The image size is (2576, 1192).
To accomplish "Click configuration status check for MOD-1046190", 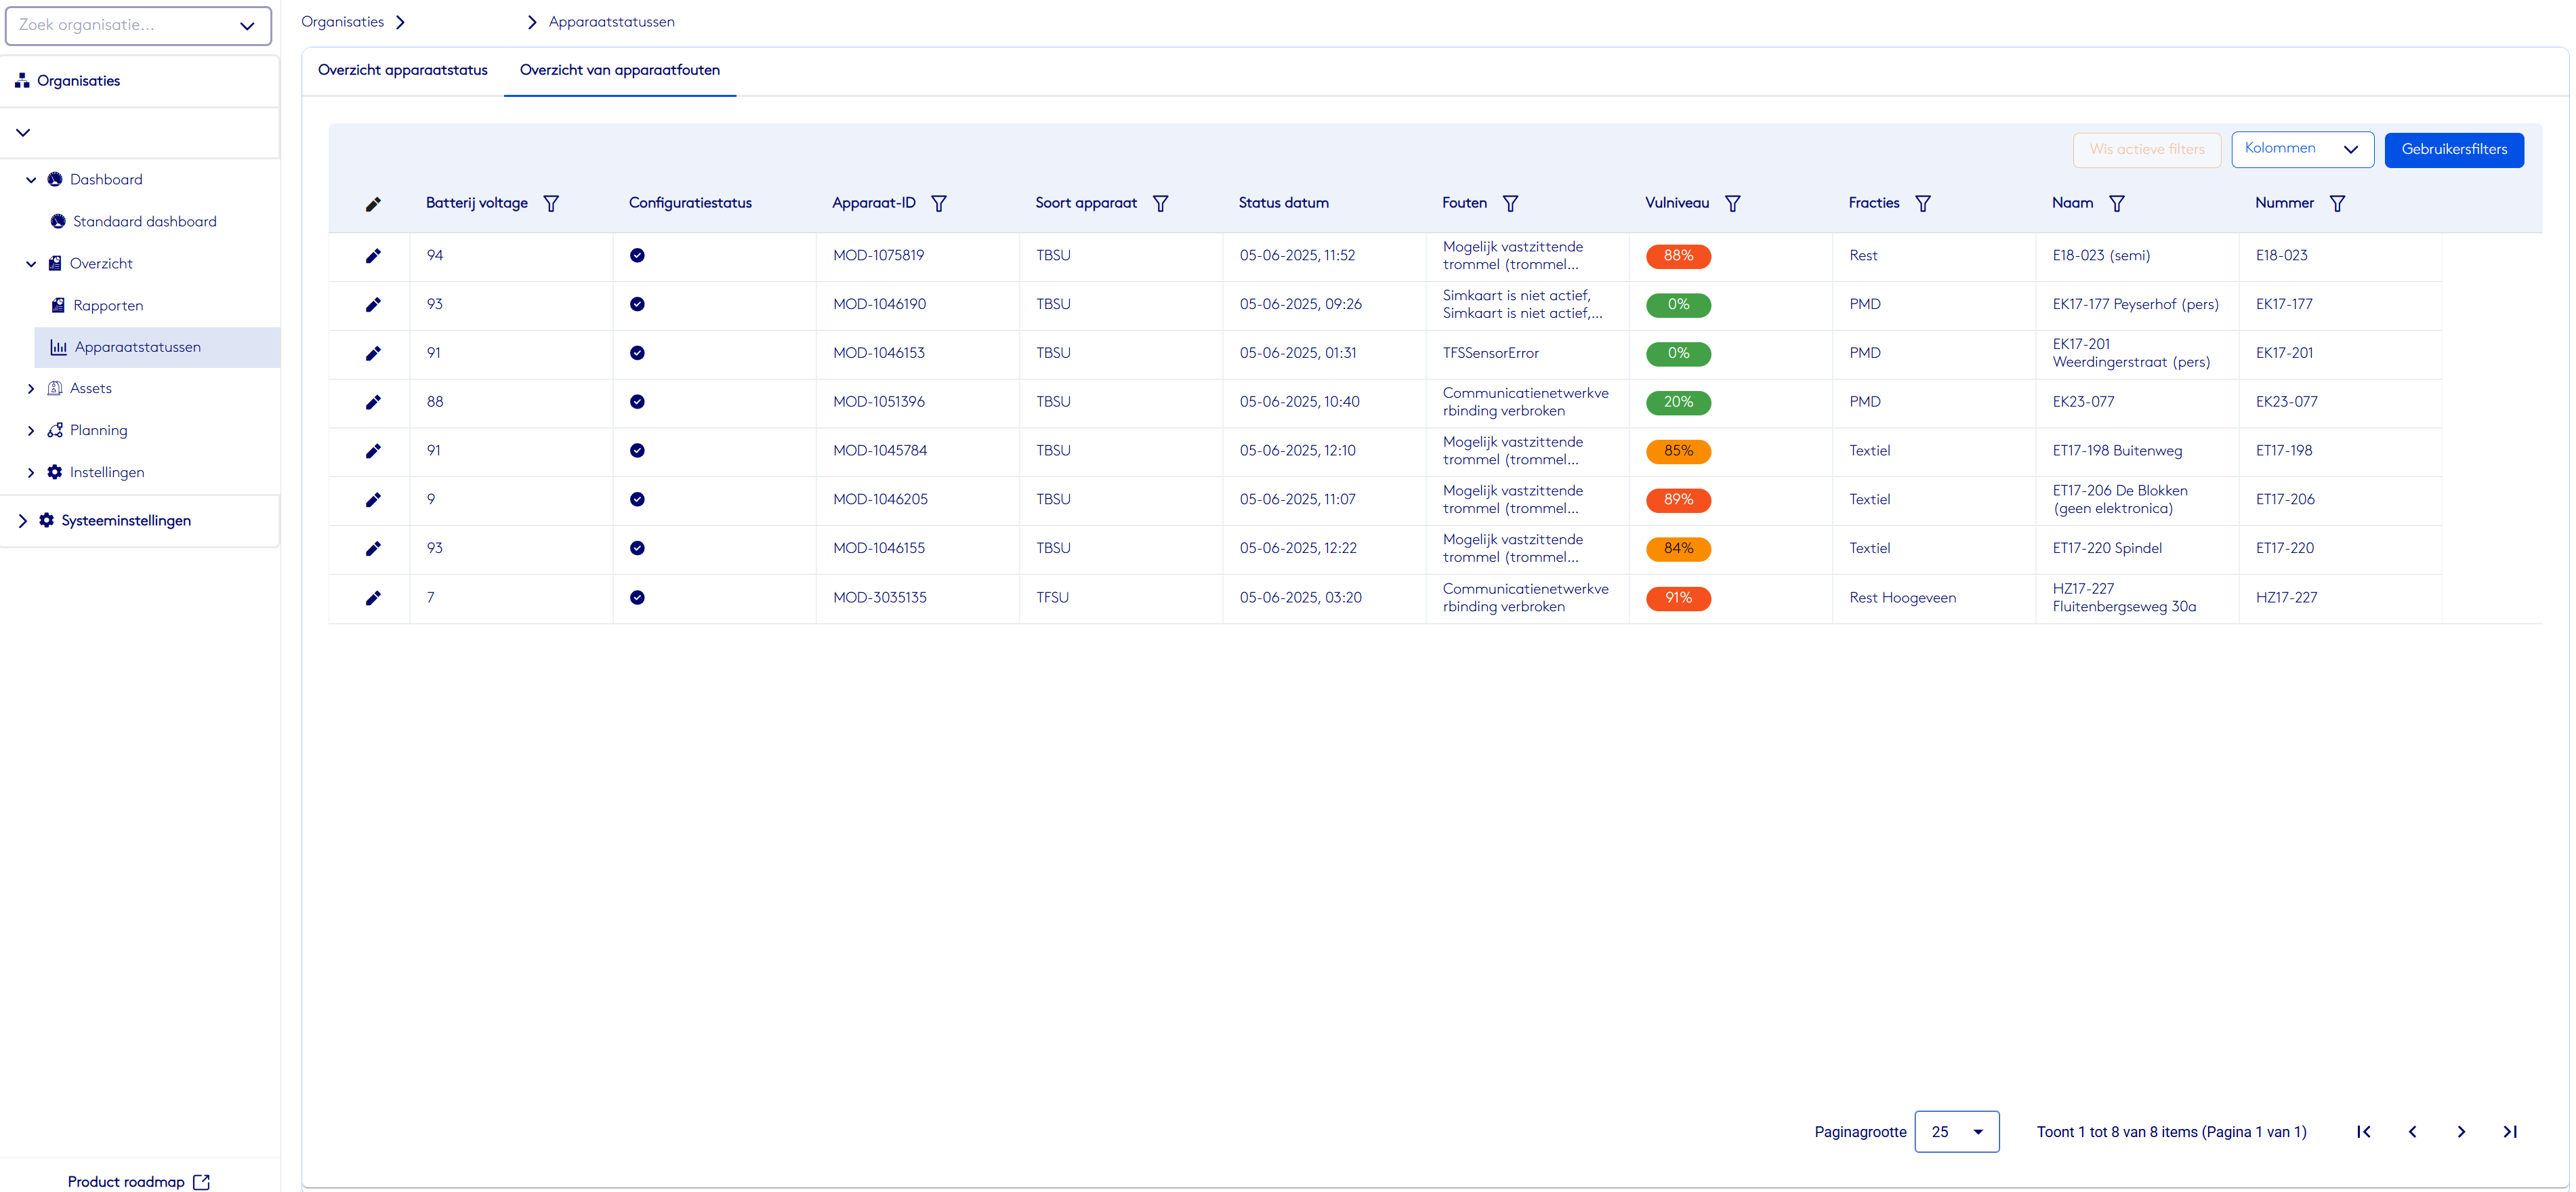I will tap(637, 304).
